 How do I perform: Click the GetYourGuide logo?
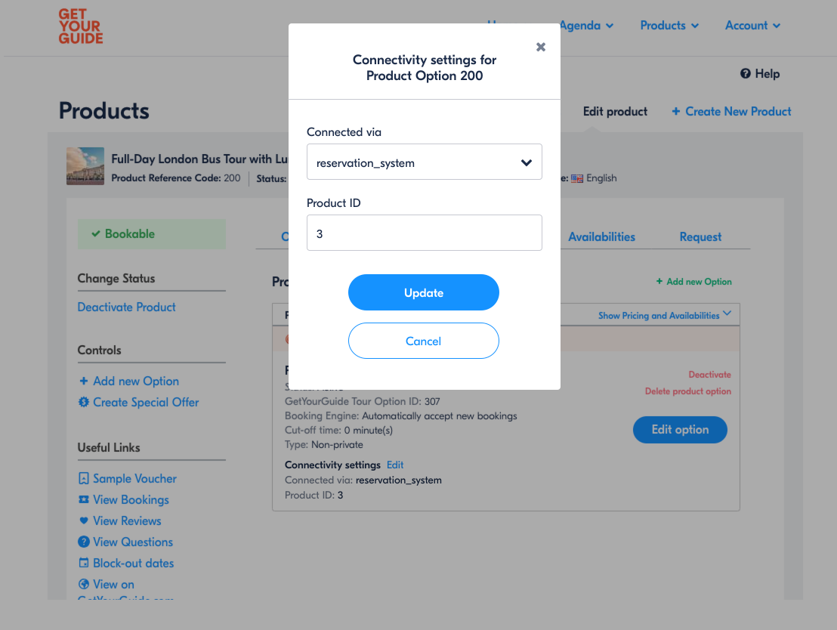pyautogui.click(x=81, y=26)
